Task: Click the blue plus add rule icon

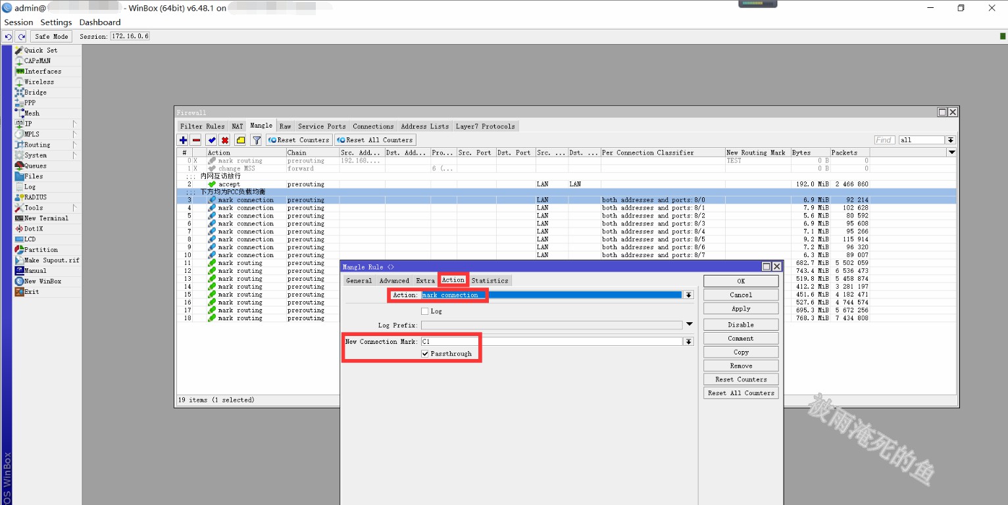Action: tap(183, 140)
